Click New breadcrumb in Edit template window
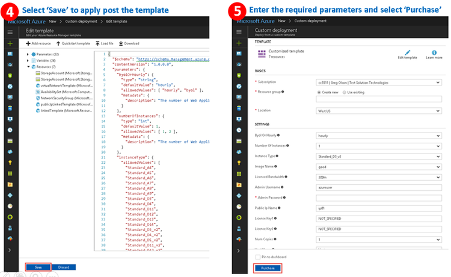 [x=53, y=21]
